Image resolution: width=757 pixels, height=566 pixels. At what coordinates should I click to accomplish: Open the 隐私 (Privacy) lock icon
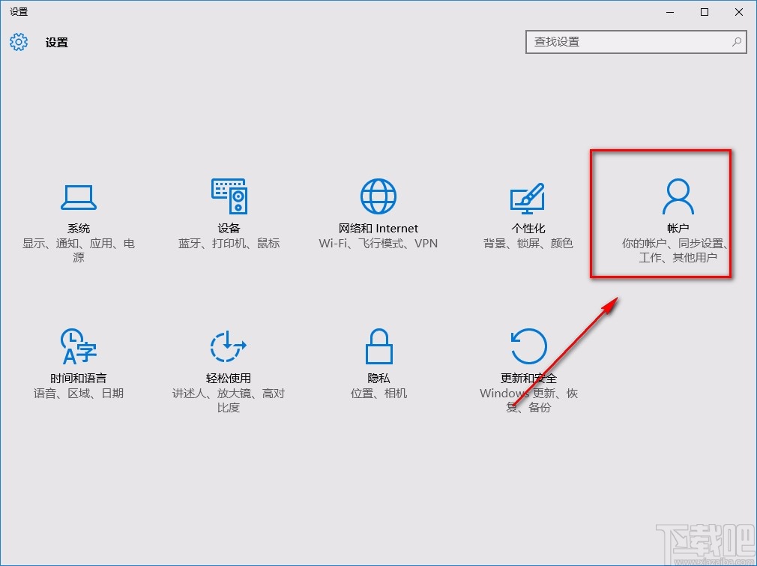378,345
